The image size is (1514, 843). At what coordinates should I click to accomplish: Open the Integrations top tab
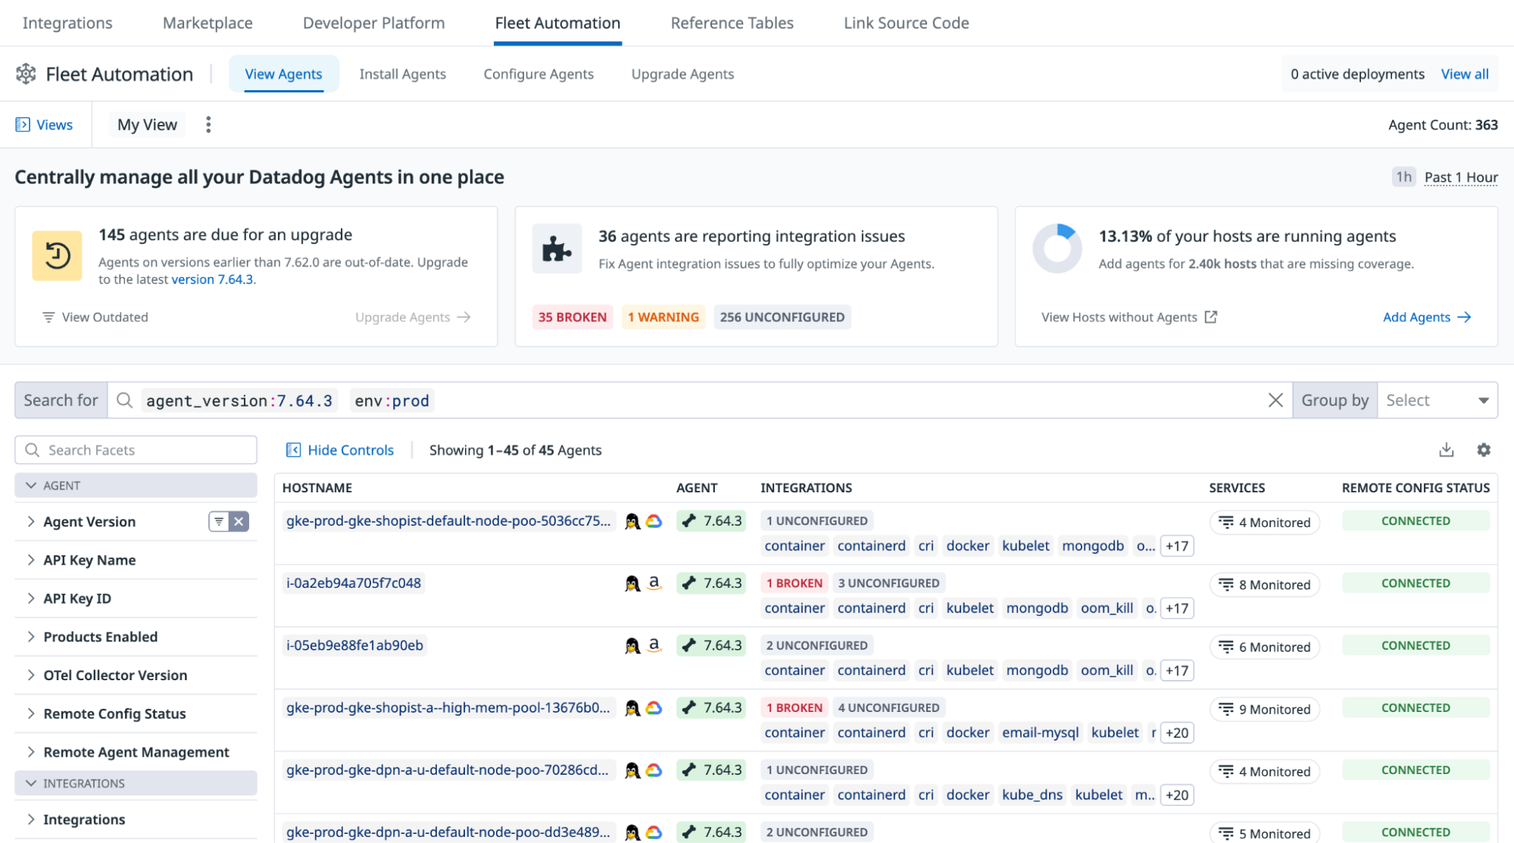(x=67, y=23)
